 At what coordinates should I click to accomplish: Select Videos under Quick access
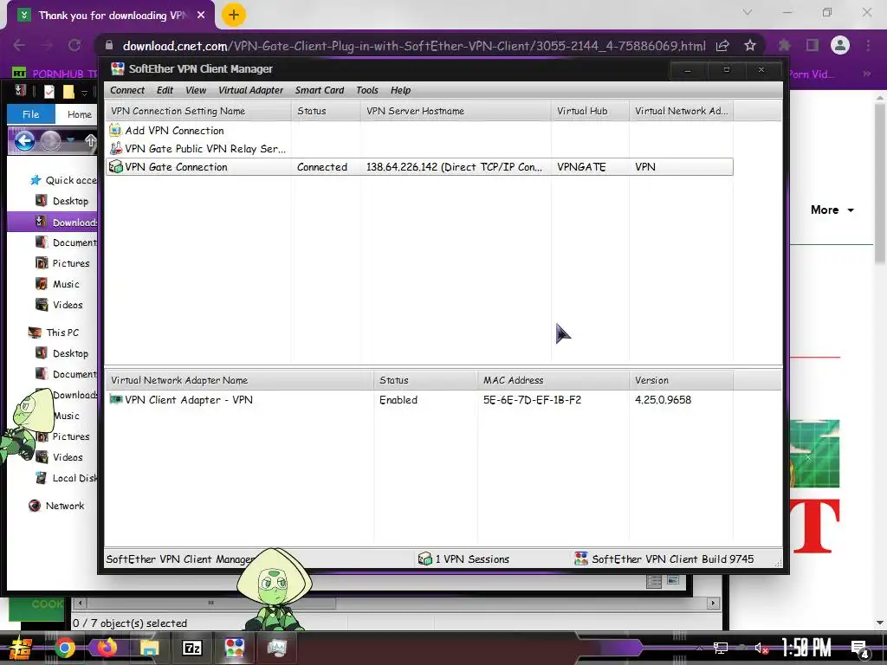click(68, 305)
